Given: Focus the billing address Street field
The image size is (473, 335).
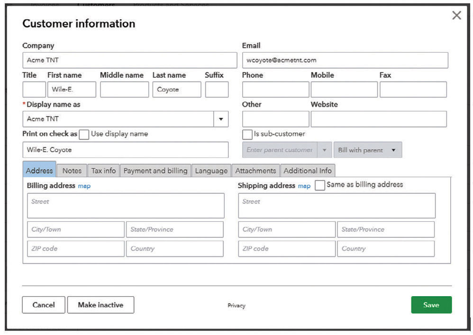Looking at the screenshot, I should pos(126,206).
